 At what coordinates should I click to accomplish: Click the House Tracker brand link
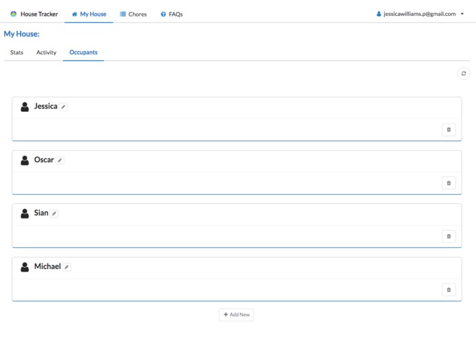pos(34,14)
